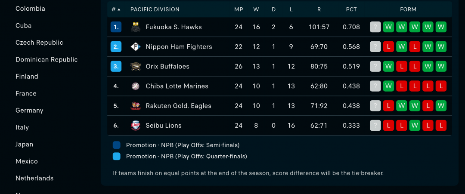465x194 pixels.
Task: Open Chiba Lotte Marines' green W form badge
Action: pyautogui.click(x=388, y=86)
